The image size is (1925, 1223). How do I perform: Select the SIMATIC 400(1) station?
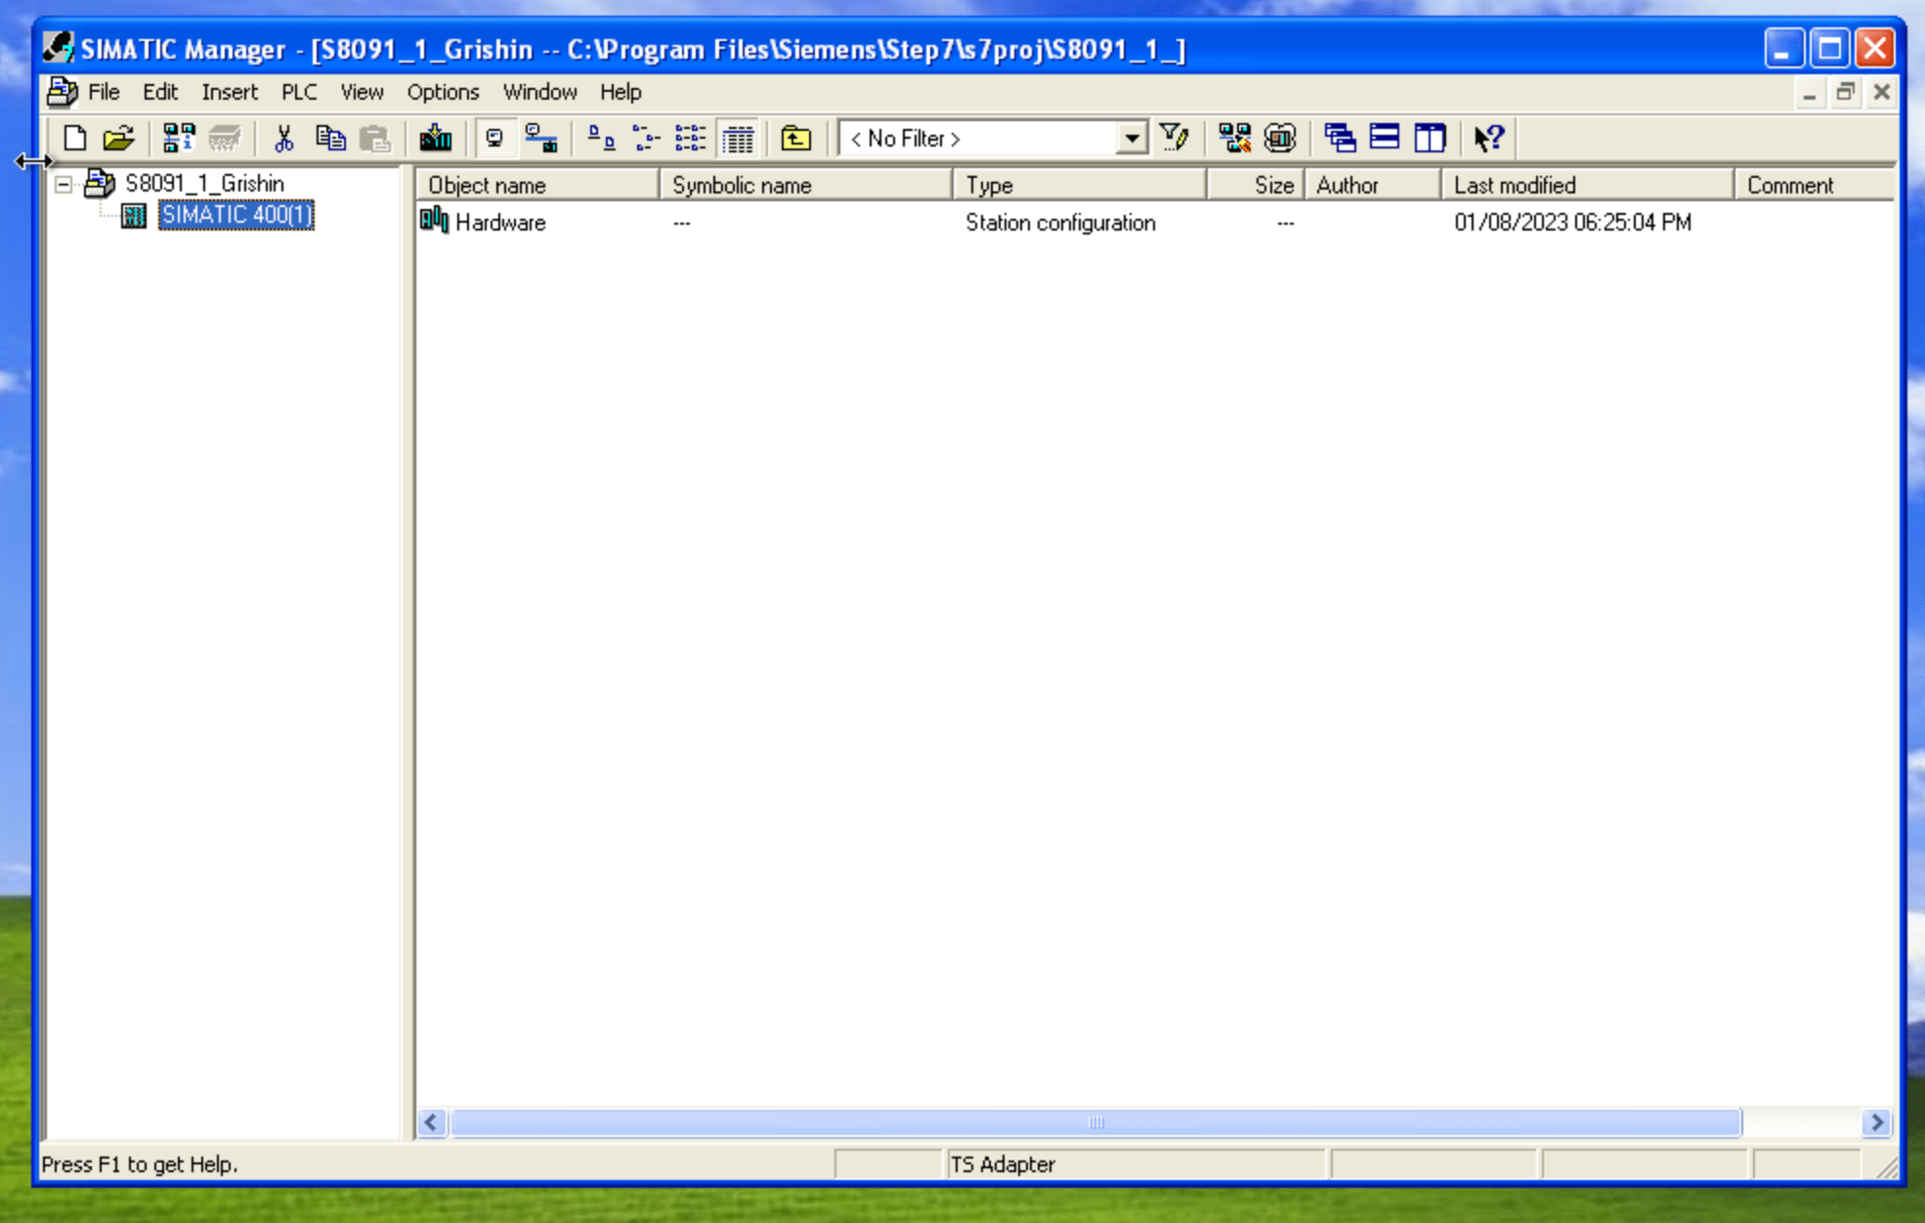point(236,215)
